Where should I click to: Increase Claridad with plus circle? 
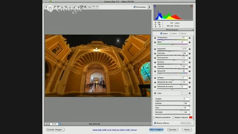(x=190, y=67)
